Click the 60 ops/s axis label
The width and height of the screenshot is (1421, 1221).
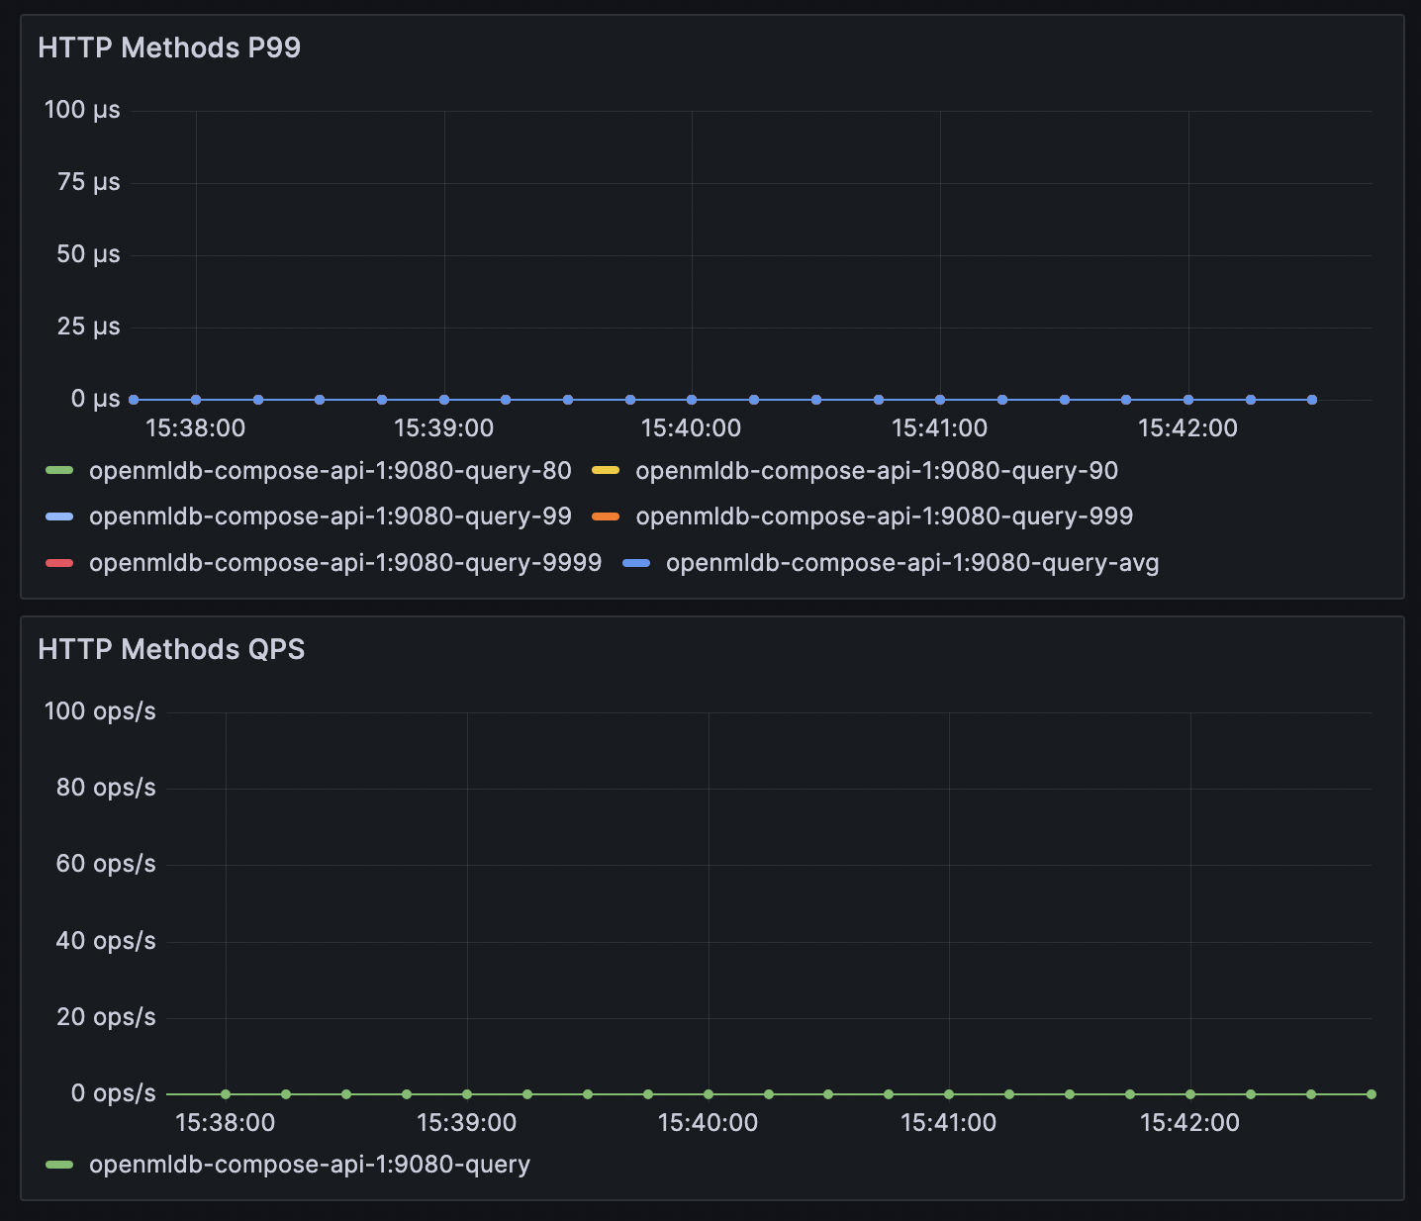click(106, 864)
